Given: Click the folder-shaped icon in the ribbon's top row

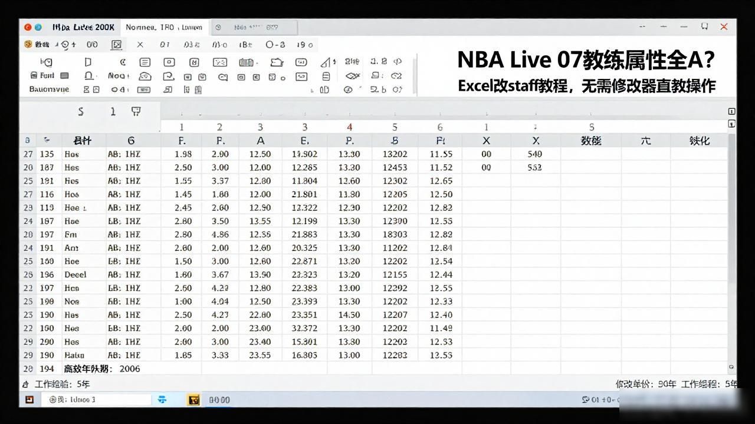Looking at the screenshot, I should pyautogui.click(x=277, y=62).
